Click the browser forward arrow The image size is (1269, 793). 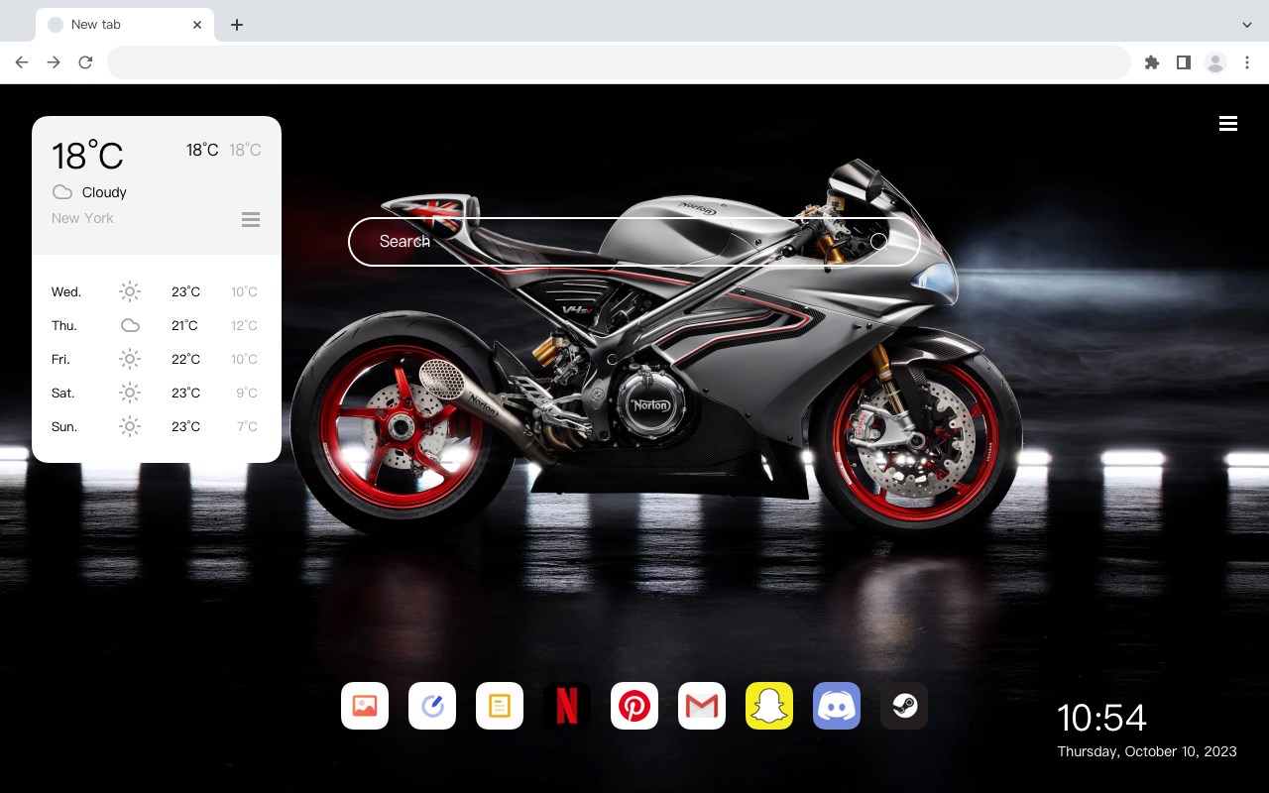(54, 62)
